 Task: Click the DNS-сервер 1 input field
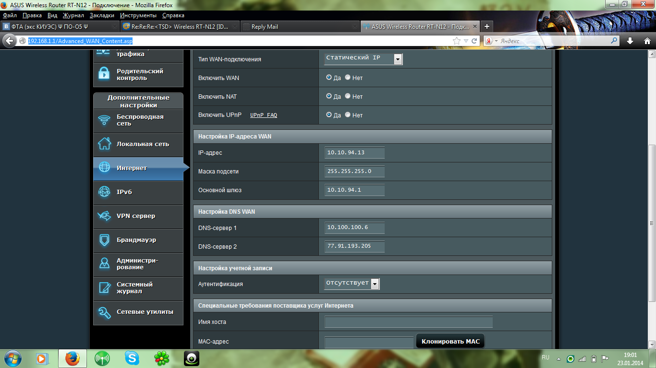click(355, 228)
